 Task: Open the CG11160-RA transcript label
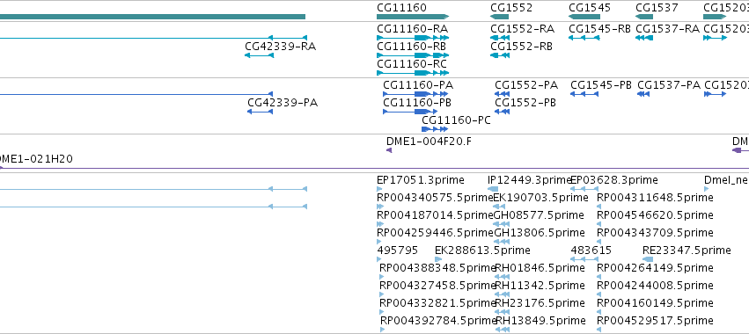click(x=412, y=29)
